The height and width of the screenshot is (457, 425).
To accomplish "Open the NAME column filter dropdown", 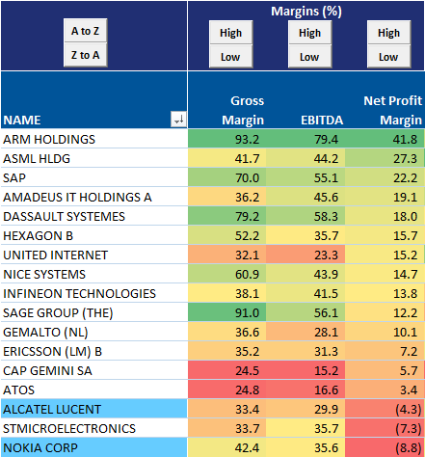I will click(178, 120).
